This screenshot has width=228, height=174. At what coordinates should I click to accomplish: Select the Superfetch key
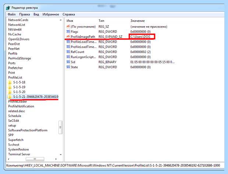tap(16, 140)
